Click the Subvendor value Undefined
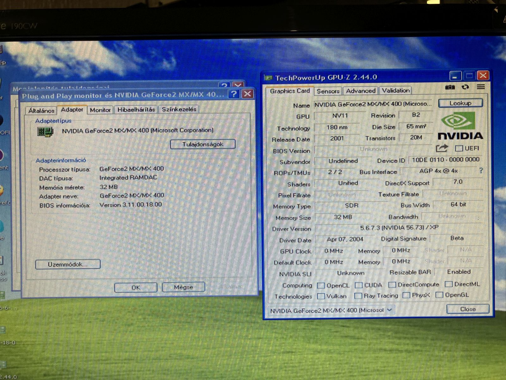 coord(343,161)
